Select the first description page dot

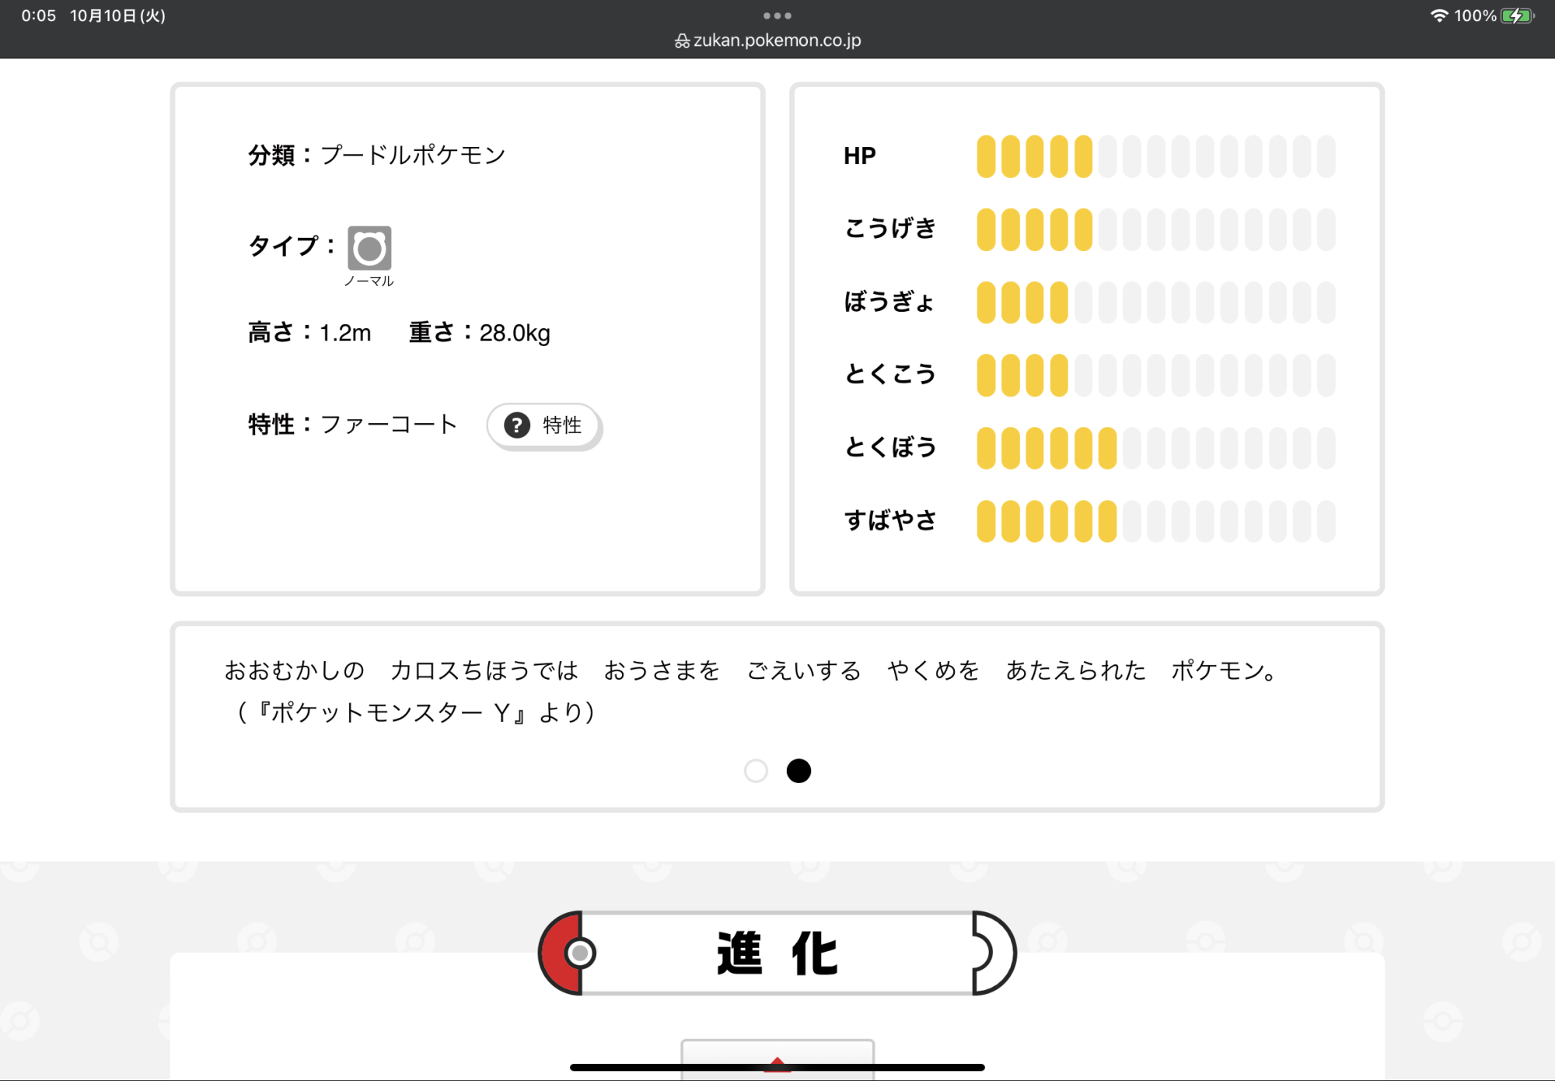[x=756, y=771]
